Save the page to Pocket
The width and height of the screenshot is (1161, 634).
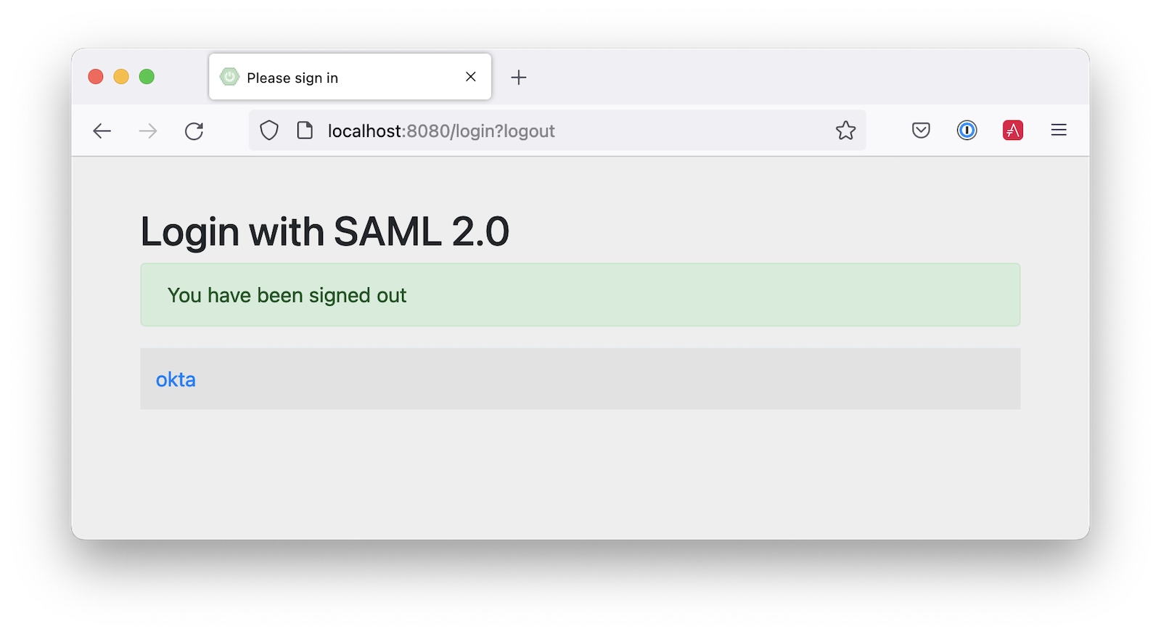pos(921,131)
